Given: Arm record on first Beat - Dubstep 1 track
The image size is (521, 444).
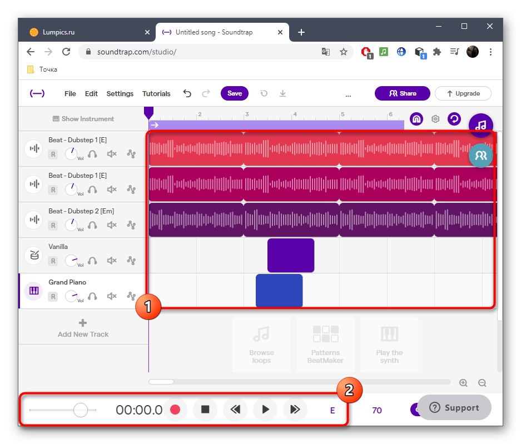Looking at the screenshot, I should (53, 154).
